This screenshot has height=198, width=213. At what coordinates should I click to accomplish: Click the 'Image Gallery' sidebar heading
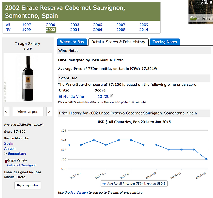28,43
